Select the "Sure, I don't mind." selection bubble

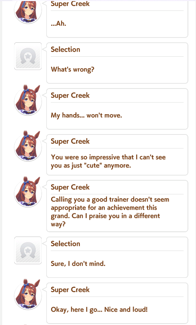point(117,257)
